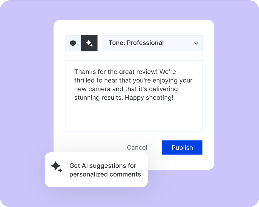Screen dimensions: 259x207
Task: Select the AI sparkle mode icon
Action: pos(89,43)
